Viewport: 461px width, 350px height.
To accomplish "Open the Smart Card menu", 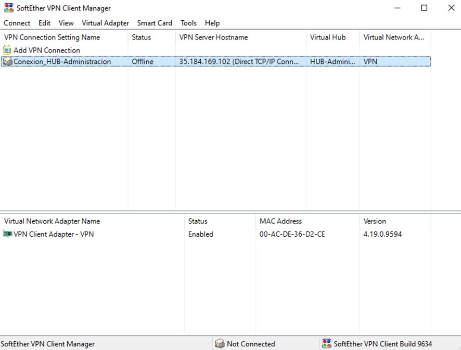I will (155, 23).
